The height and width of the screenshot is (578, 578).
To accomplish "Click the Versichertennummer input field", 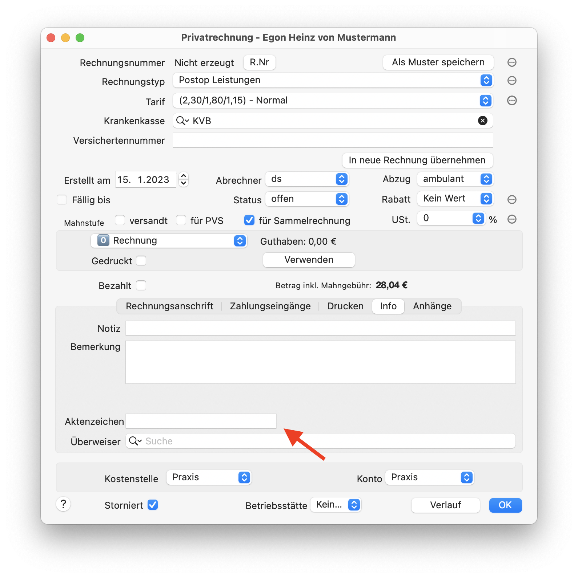I will 333,140.
